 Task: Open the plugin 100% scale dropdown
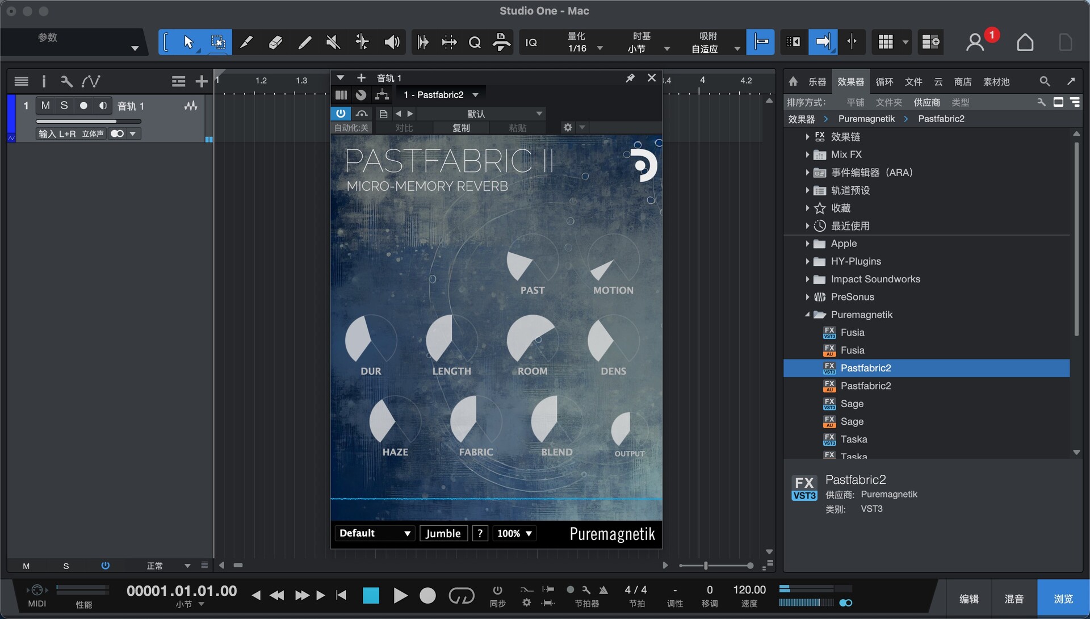[x=514, y=533]
